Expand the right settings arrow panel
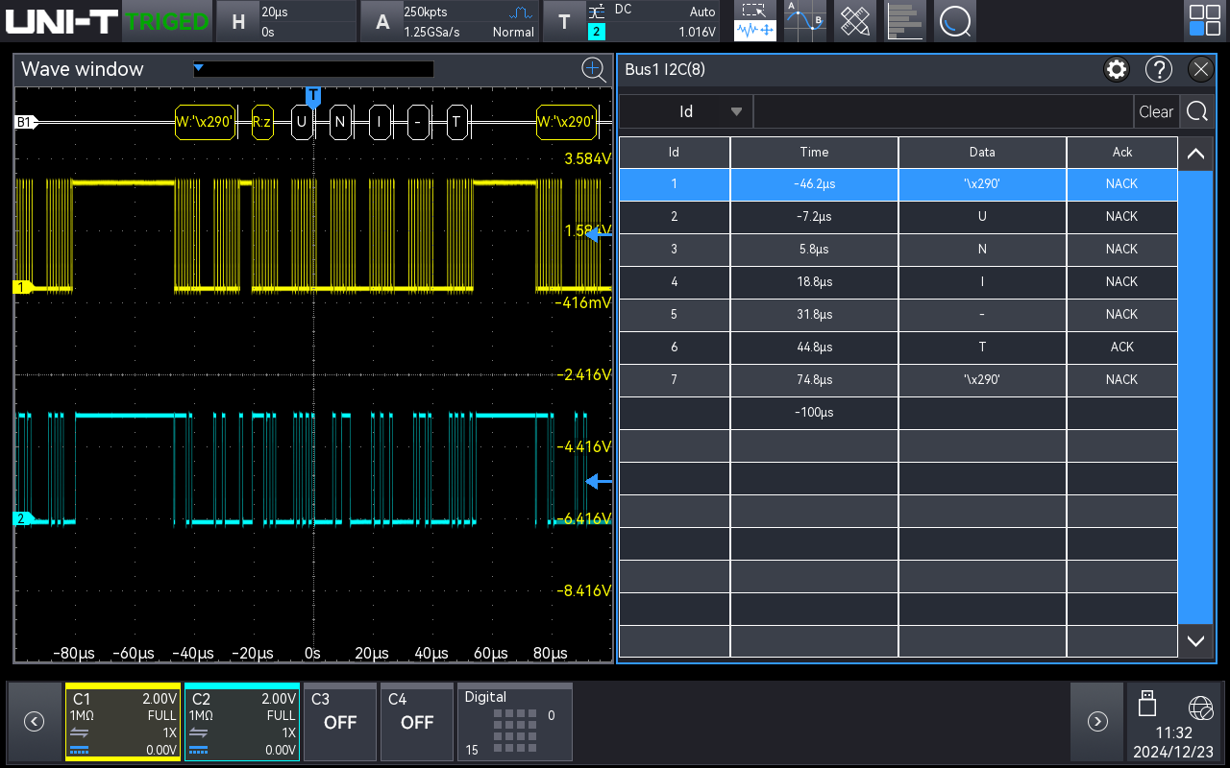This screenshot has height=768, width=1230. coord(1096,721)
